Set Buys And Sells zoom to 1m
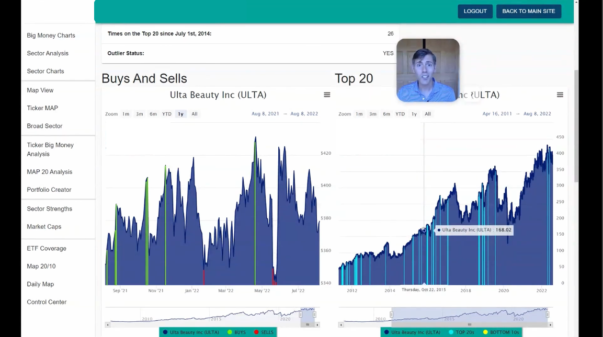Screen dimensions: 603x337 tap(126, 114)
